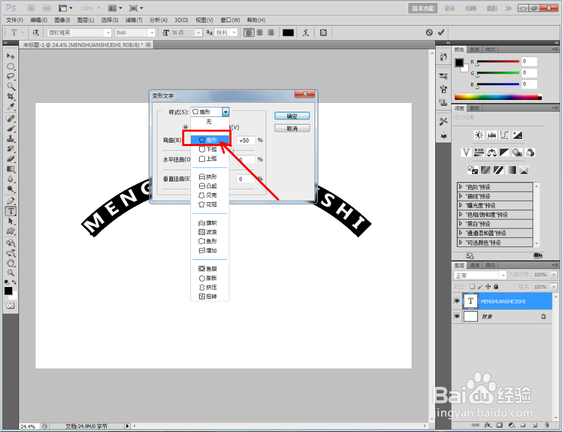Click the Curves adjustment icon

point(504,135)
